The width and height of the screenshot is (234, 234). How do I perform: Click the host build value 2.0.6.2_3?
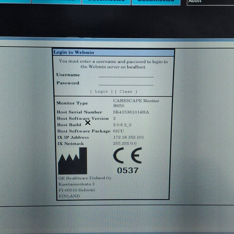tap(122, 125)
